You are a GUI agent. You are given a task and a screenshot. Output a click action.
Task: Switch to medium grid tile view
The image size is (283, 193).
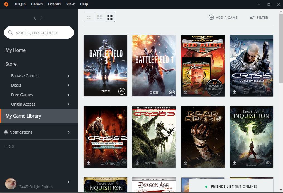[99, 17]
